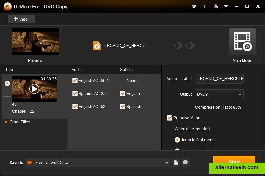Open the Twitter link icon

[194, 6]
